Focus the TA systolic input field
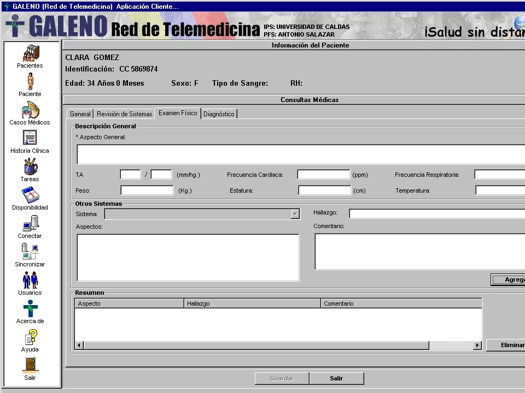The width and height of the screenshot is (525, 393). (x=130, y=175)
